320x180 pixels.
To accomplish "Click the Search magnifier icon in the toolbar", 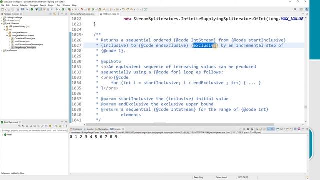I will [295, 9].
